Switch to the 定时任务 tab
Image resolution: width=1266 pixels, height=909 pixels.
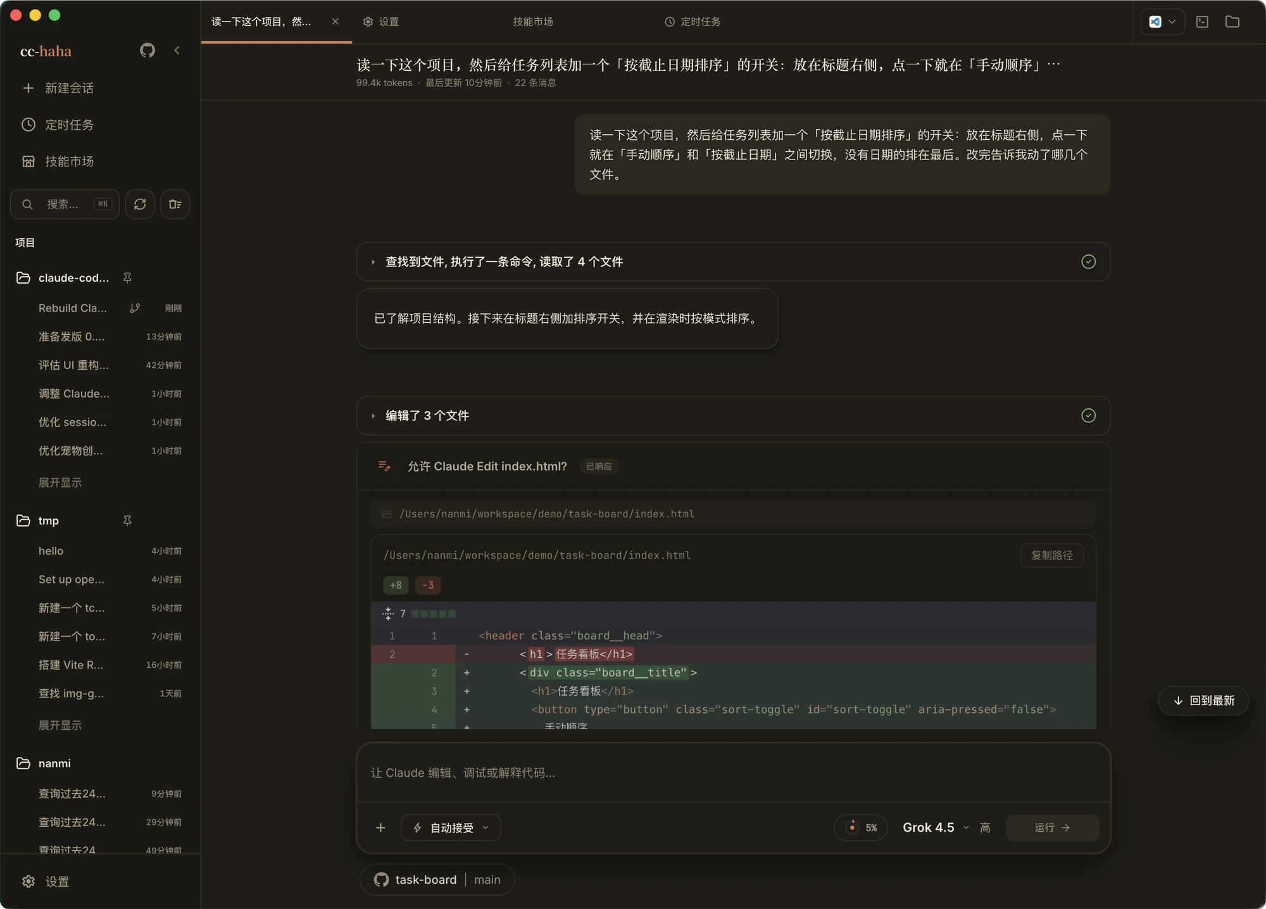click(x=693, y=22)
